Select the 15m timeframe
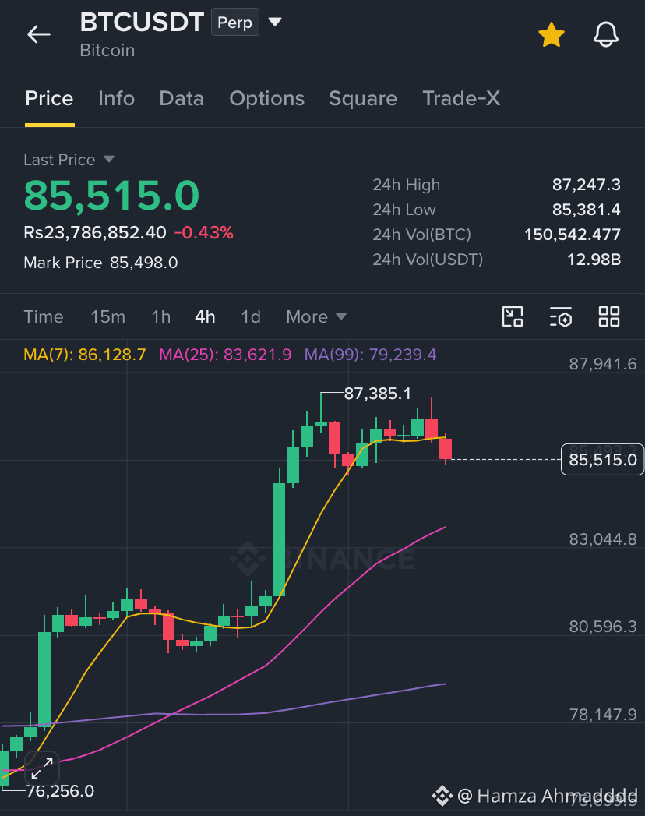The width and height of the screenshot is (645, 816). coord(107,317)
